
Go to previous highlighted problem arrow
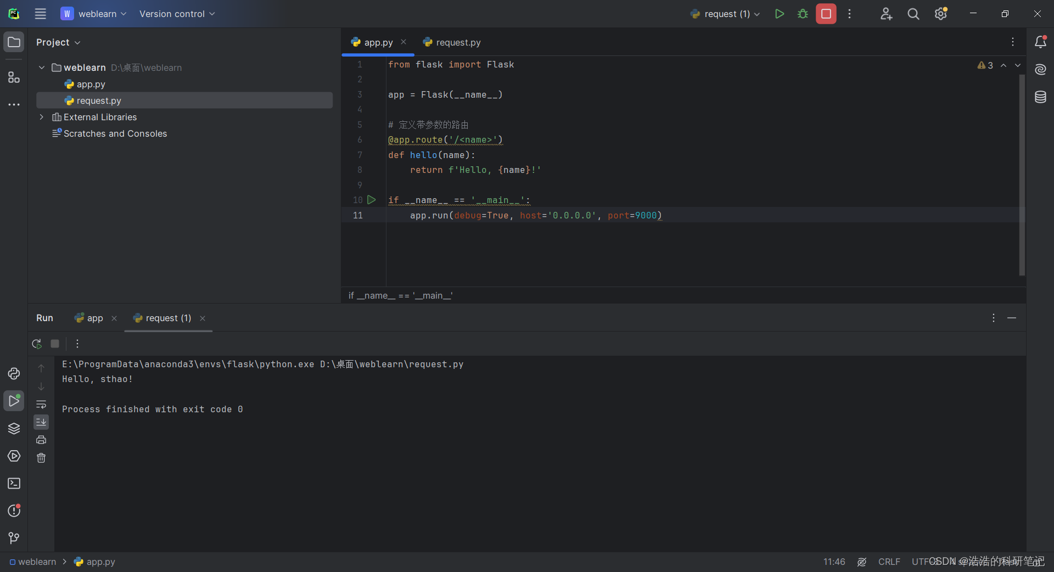coord(1003,65)
